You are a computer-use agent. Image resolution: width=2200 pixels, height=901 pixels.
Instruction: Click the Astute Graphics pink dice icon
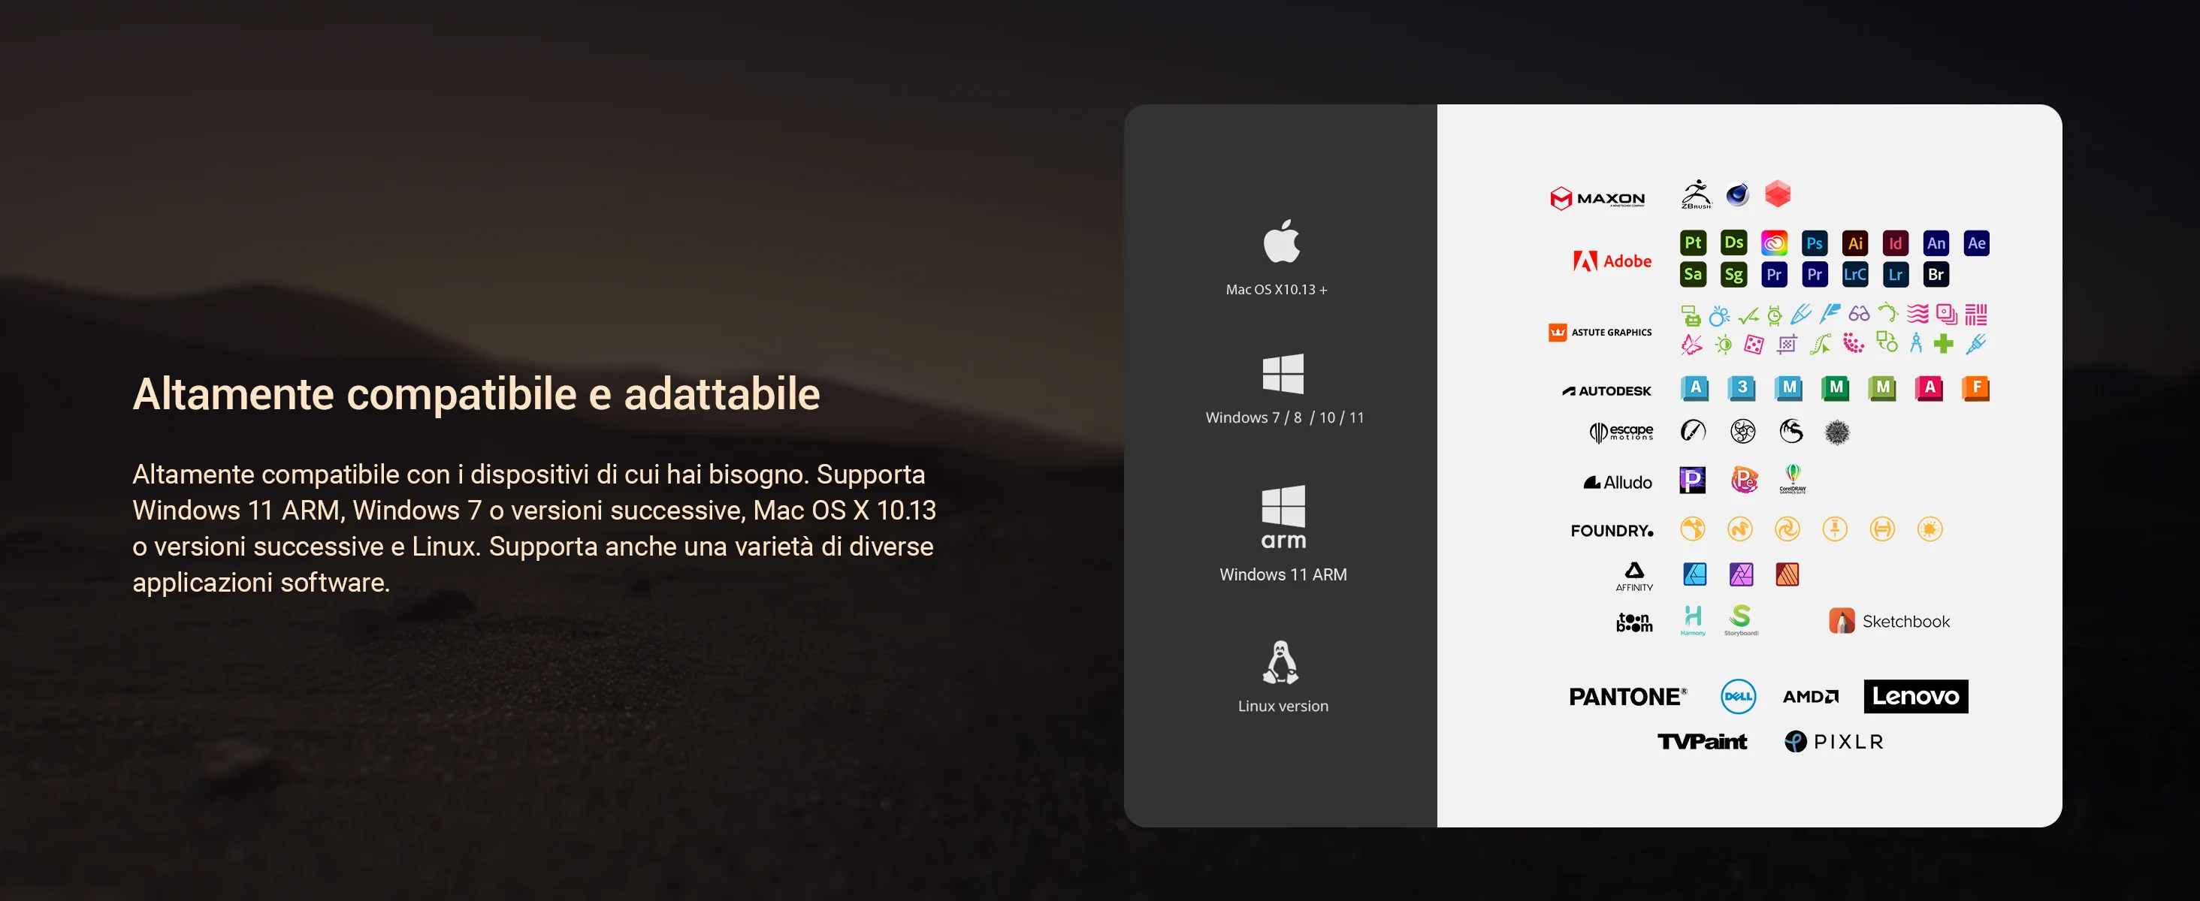click(x=1754, y=345)
